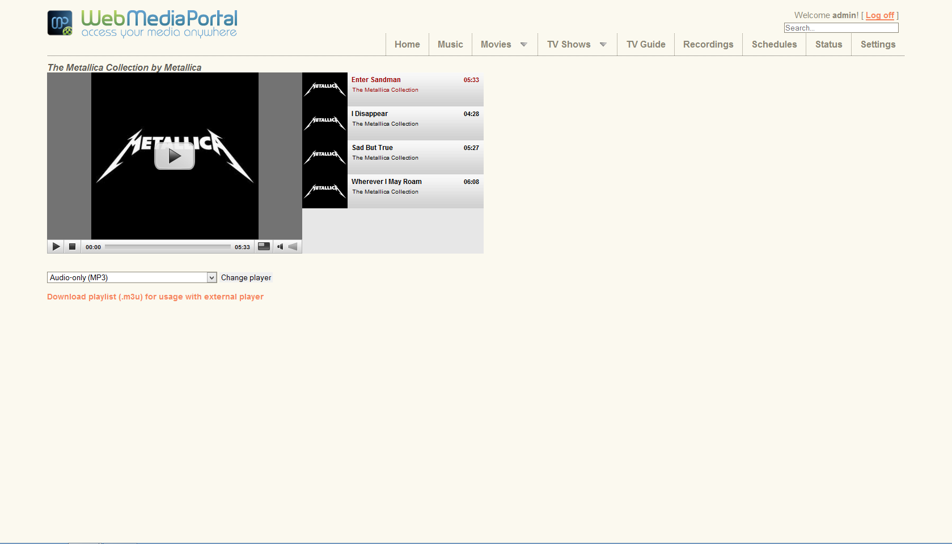Select Enter Sandman album thumbnail
Screen dimensions: 952x544
(x=325, y=89)
